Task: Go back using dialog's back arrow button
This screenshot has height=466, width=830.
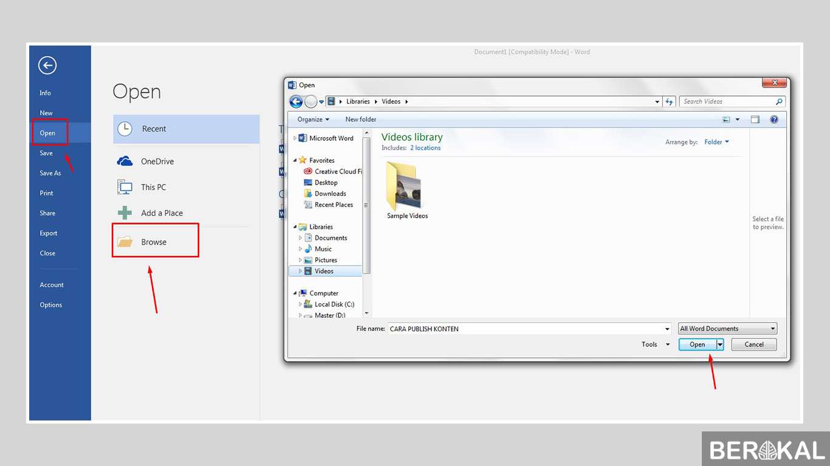Action: 296,101
